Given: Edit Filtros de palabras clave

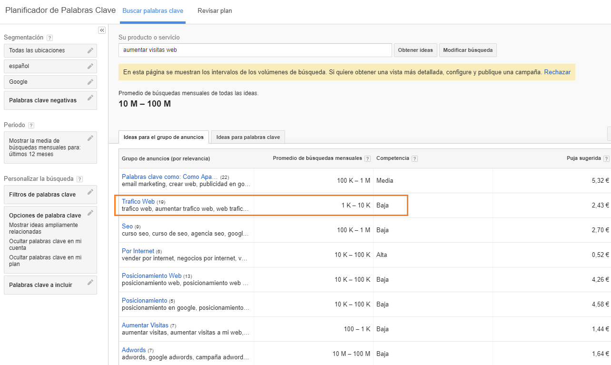Looking at the screenshot, I should [90, 192].
